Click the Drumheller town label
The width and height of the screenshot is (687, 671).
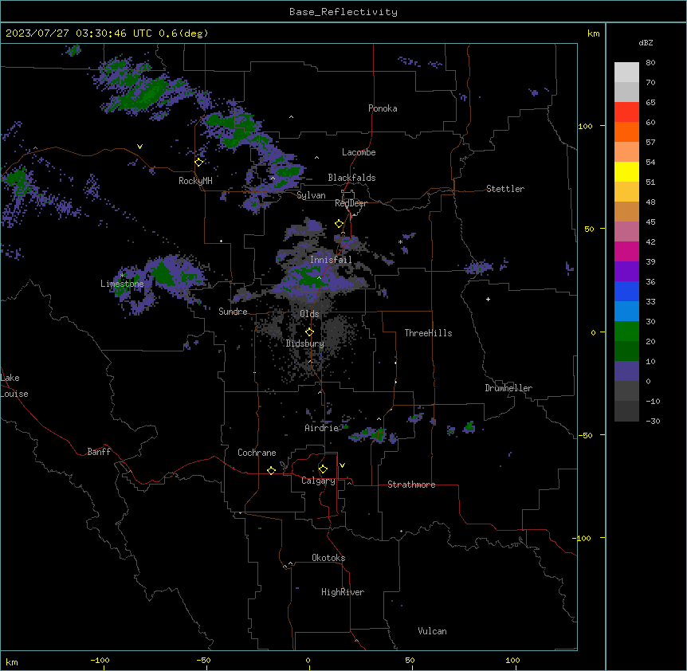pyautogui.click(x=508, y=388)
